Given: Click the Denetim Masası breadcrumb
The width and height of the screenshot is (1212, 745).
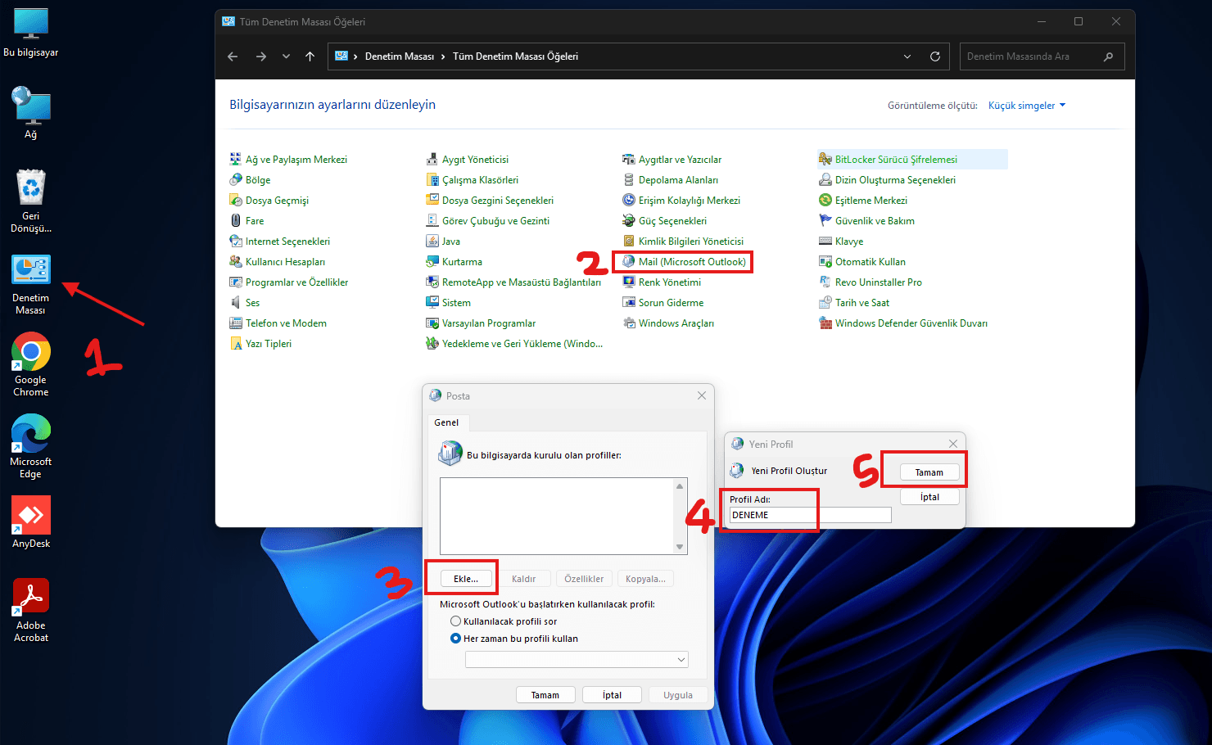Looking at the screenshot, I should 400,56.
